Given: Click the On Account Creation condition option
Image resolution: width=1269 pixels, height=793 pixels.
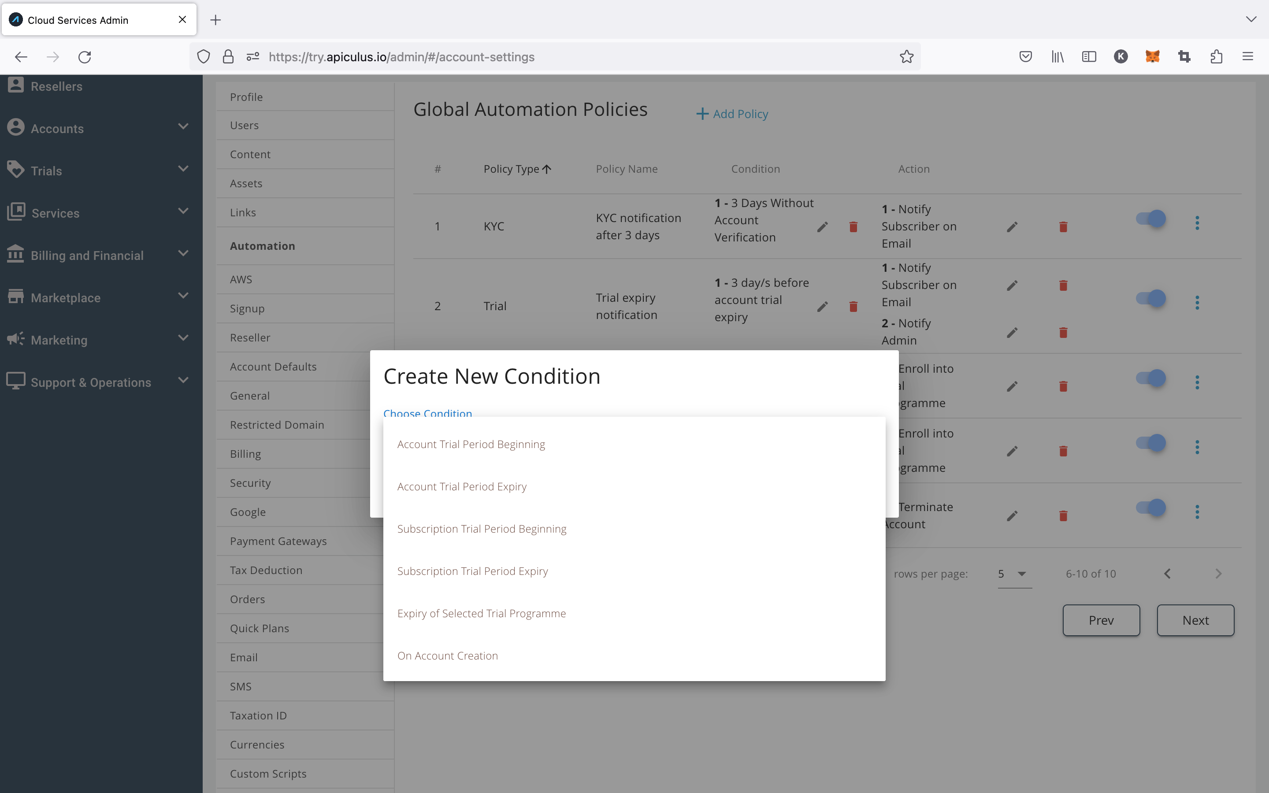Looking at the screenshot, I should (448, 655).
